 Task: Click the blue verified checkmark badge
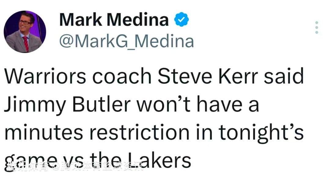[181, 20]
